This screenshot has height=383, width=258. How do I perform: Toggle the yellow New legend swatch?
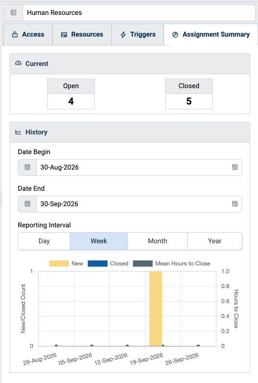59,264
